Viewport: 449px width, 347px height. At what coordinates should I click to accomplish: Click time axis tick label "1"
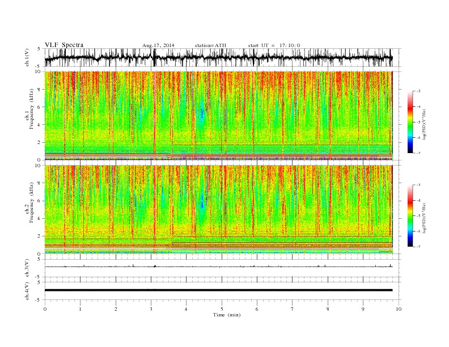(x=81, y=309)
